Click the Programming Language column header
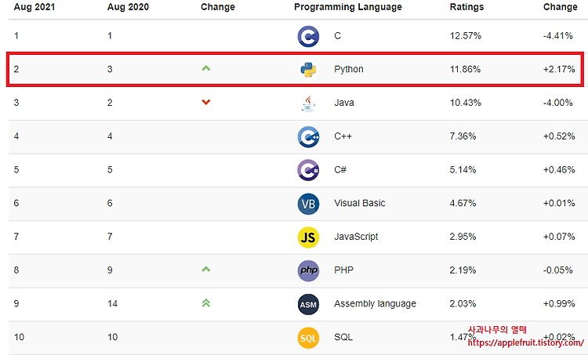Viewport: 588px width, 355px height. (x=347, y=7)
